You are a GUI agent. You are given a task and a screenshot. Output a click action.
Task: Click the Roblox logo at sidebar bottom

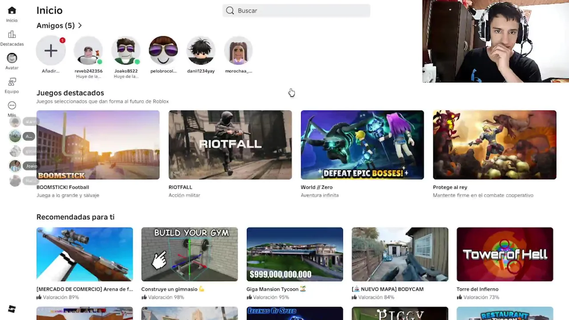pyautogui.click(x=12, y=309)
